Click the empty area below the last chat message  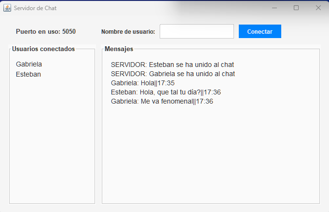pos(210,154)
